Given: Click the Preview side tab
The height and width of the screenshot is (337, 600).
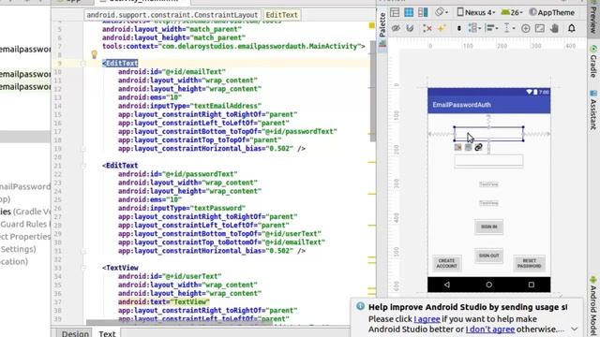Looking at the screenshot, I should point(593,19).
